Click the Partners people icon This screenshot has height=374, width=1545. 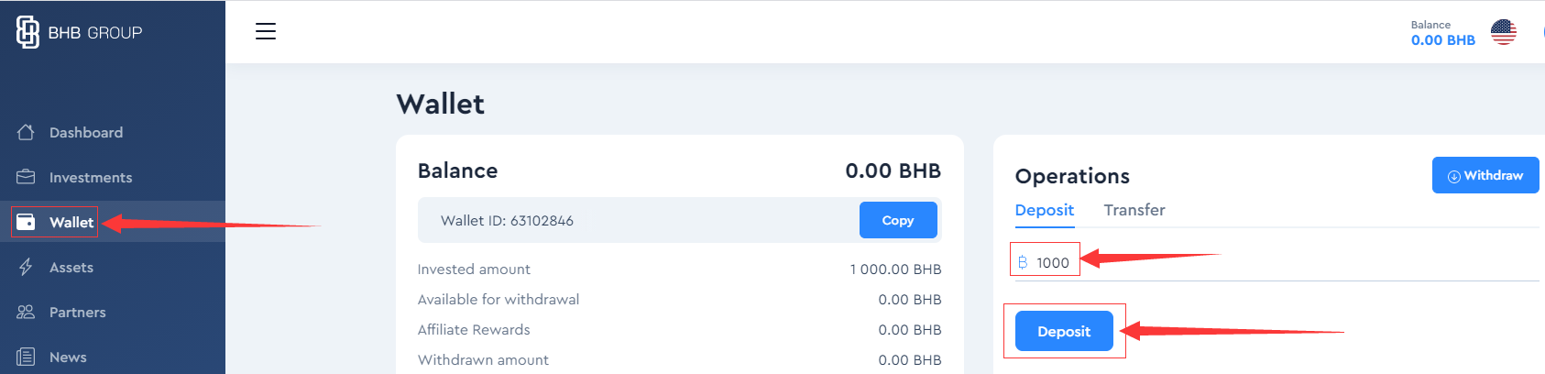pyautogui.click(x=26, y=312)
